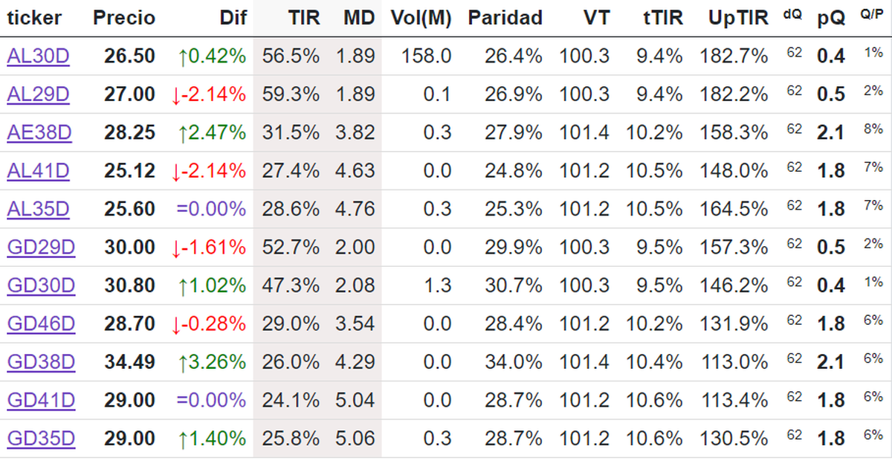Click the Precio column header
The height and width of the screenshot is (461, 892).
[124, 18]
